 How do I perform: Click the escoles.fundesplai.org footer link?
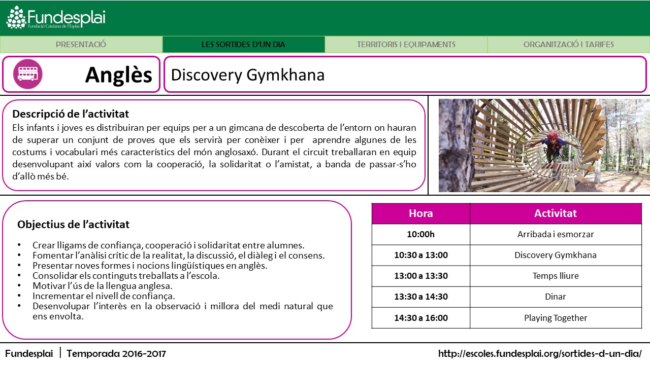(540, 353)
